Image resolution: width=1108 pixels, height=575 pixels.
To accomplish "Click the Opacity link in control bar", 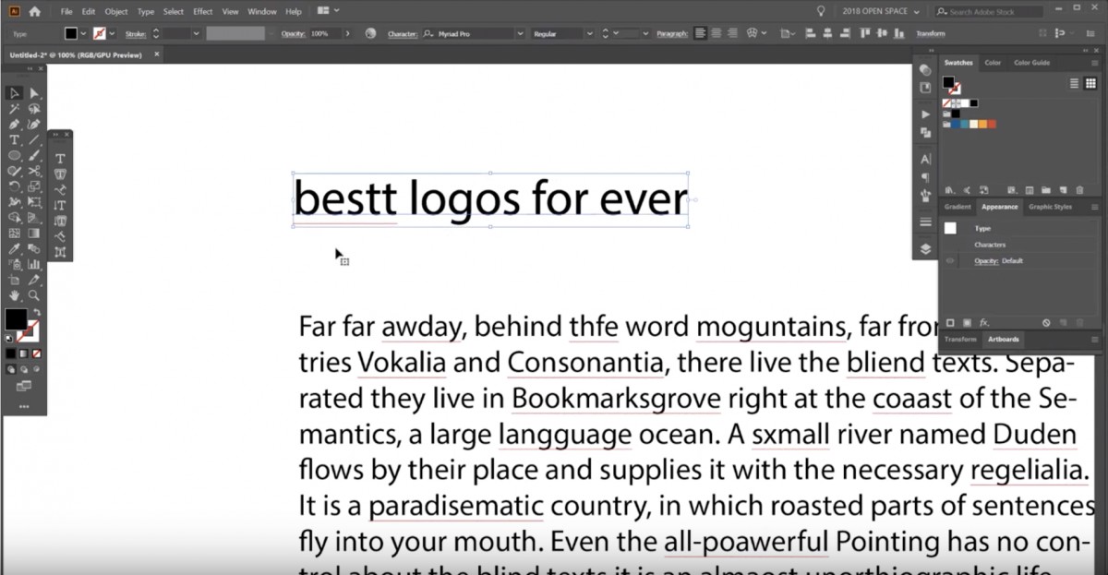I will (293, 33).
